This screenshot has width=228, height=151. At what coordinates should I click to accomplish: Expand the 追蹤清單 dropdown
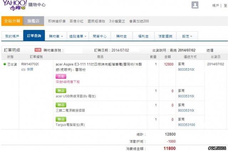78,36
